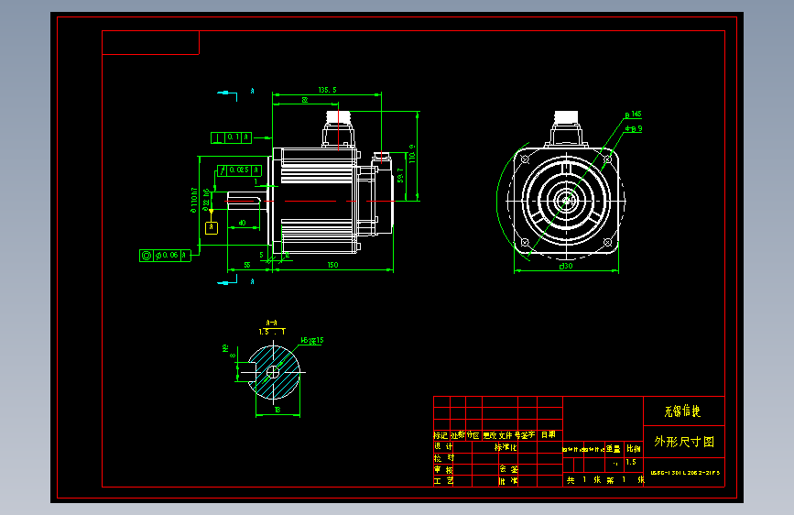Click the 标记 header cell
Screen dimensions: 794x515
(x=441, y=435)
